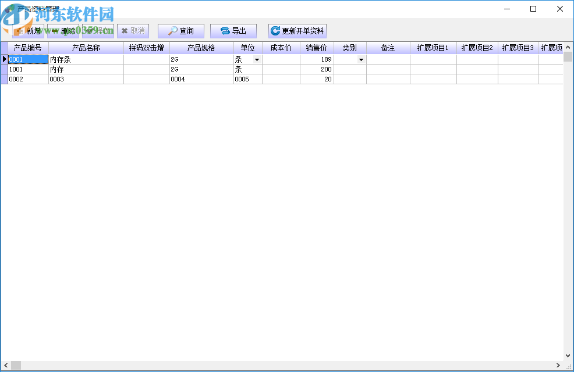
Task: Click horizontal scrollbar left arrow
Action: 6,365
